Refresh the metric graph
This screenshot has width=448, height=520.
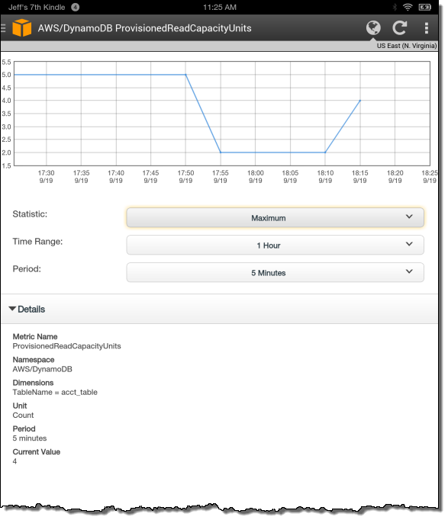(x=400, y=28)
